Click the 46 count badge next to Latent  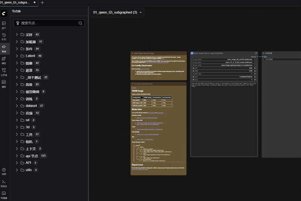pyautogui.click(x=40, y=56)
